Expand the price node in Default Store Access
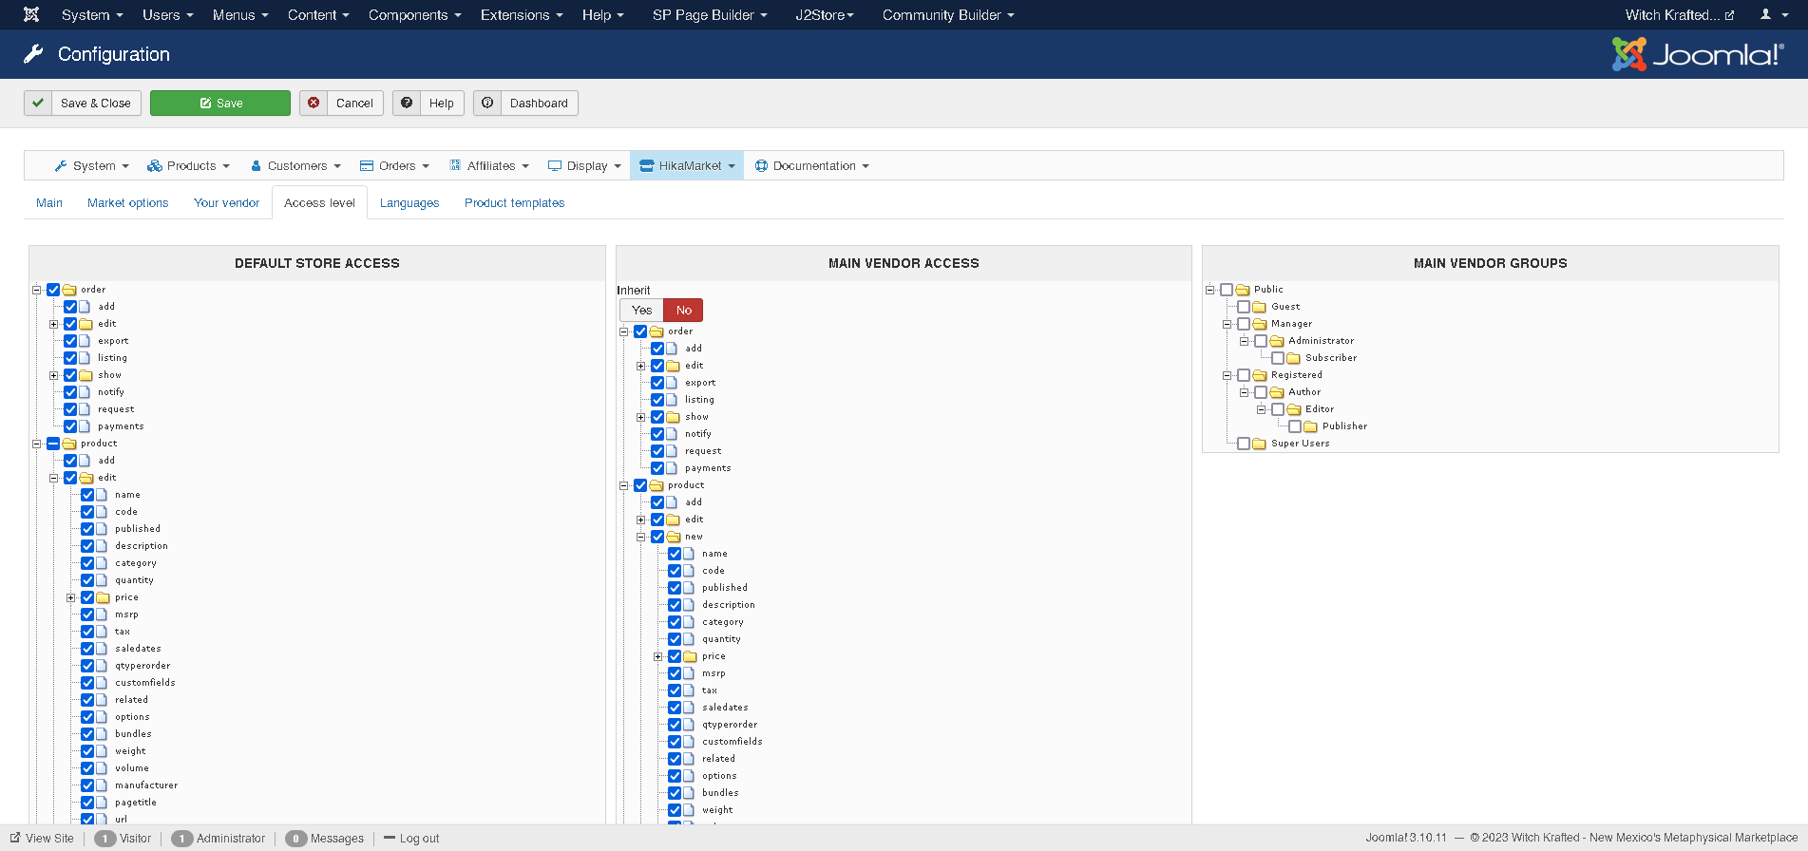Viewport: 1808px width, 851px height. pos(71,597)
